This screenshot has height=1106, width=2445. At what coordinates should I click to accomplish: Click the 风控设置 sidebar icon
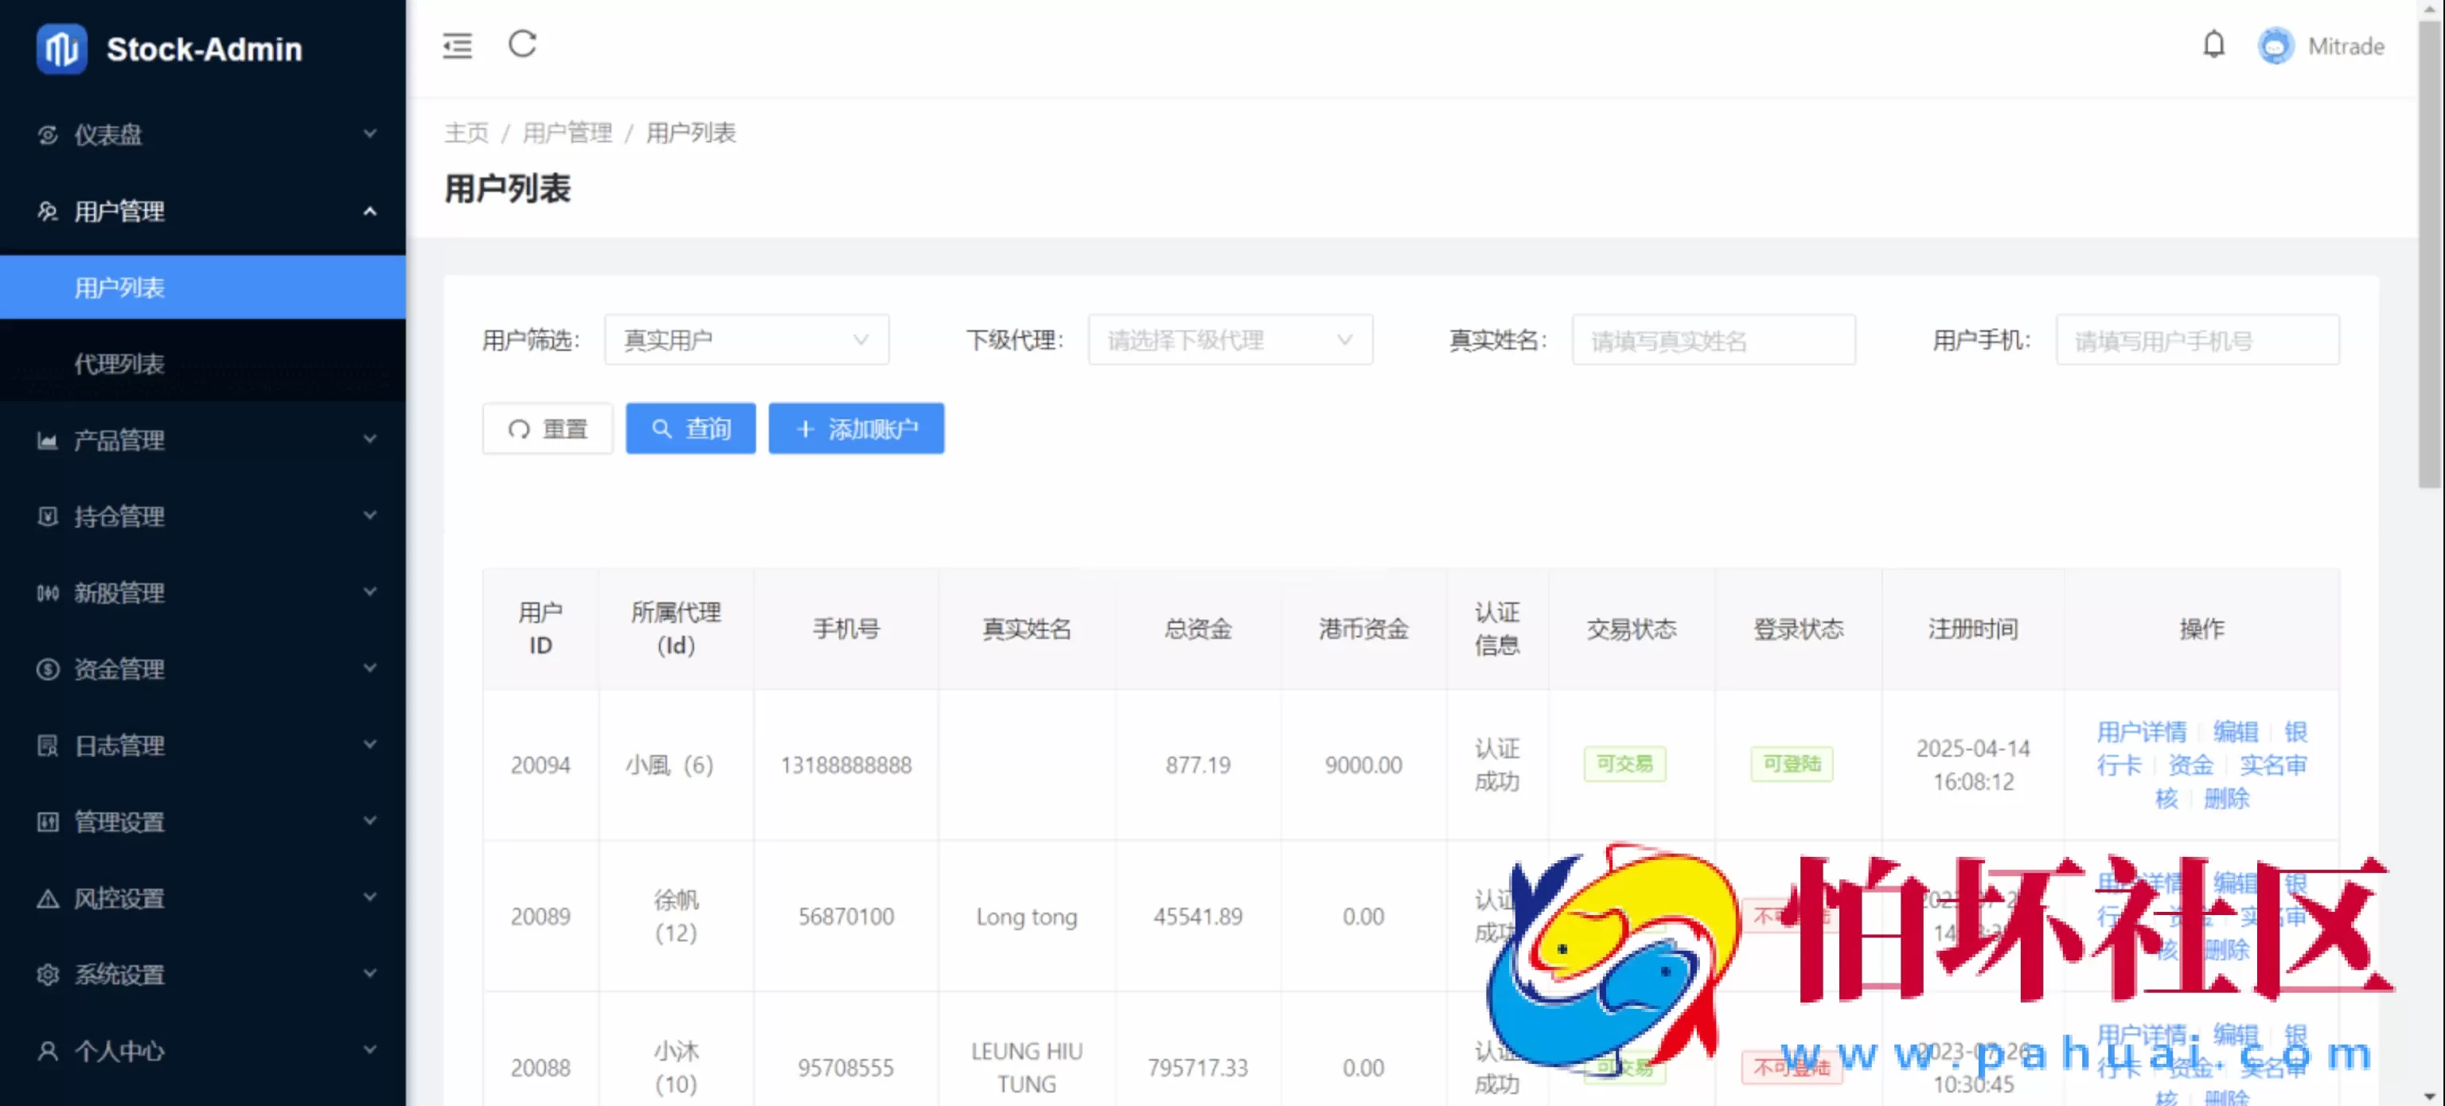point(48,898)
